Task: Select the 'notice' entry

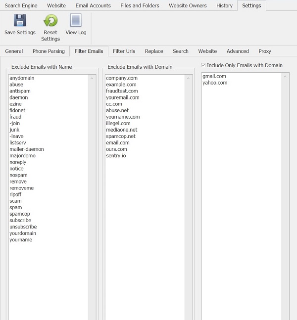Action: click(x=16, y=169)
